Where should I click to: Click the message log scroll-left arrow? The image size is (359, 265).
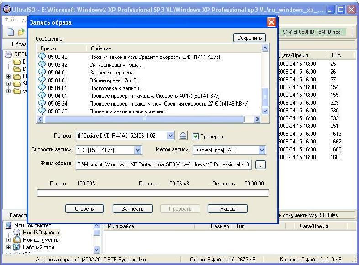pyautogui.click(x=40, y=119)
